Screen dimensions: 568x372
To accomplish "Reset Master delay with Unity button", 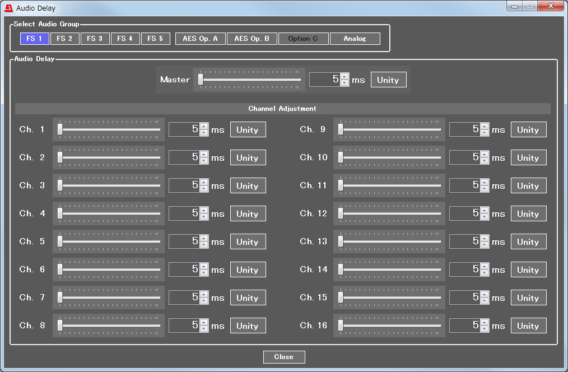I will pyautogui.click(x=388, y=80).
